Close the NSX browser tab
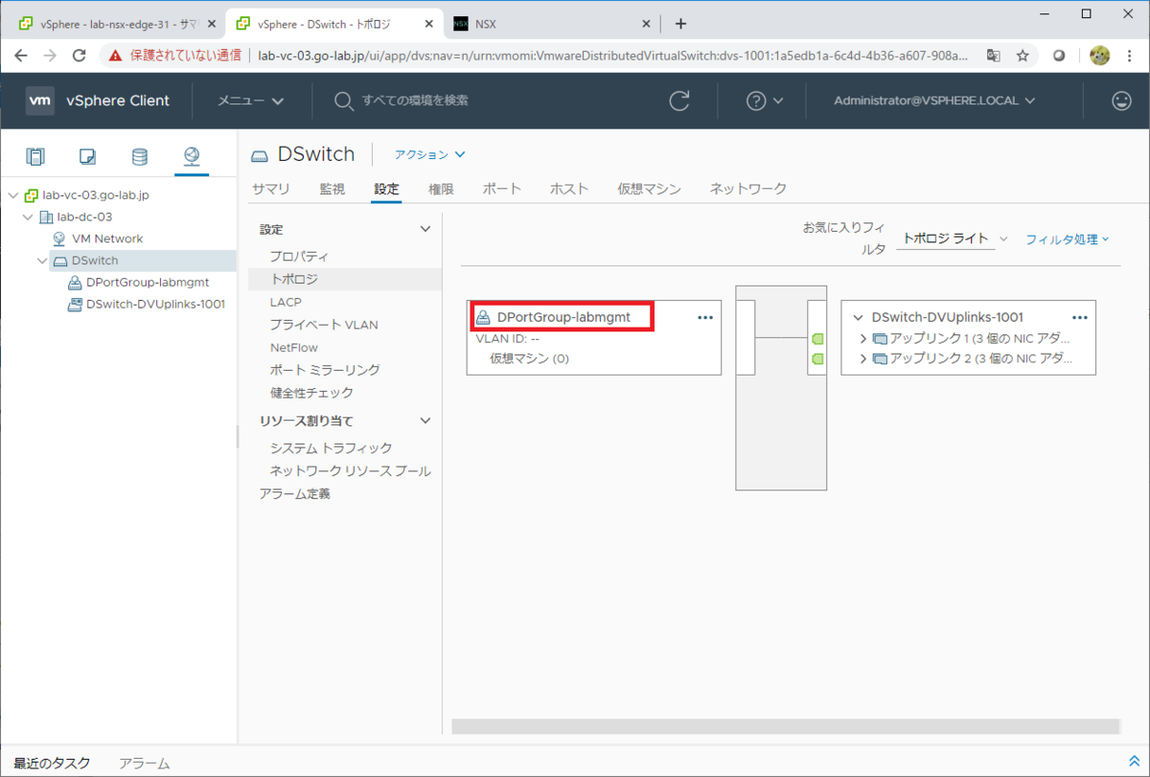 (x=646, y=24)
